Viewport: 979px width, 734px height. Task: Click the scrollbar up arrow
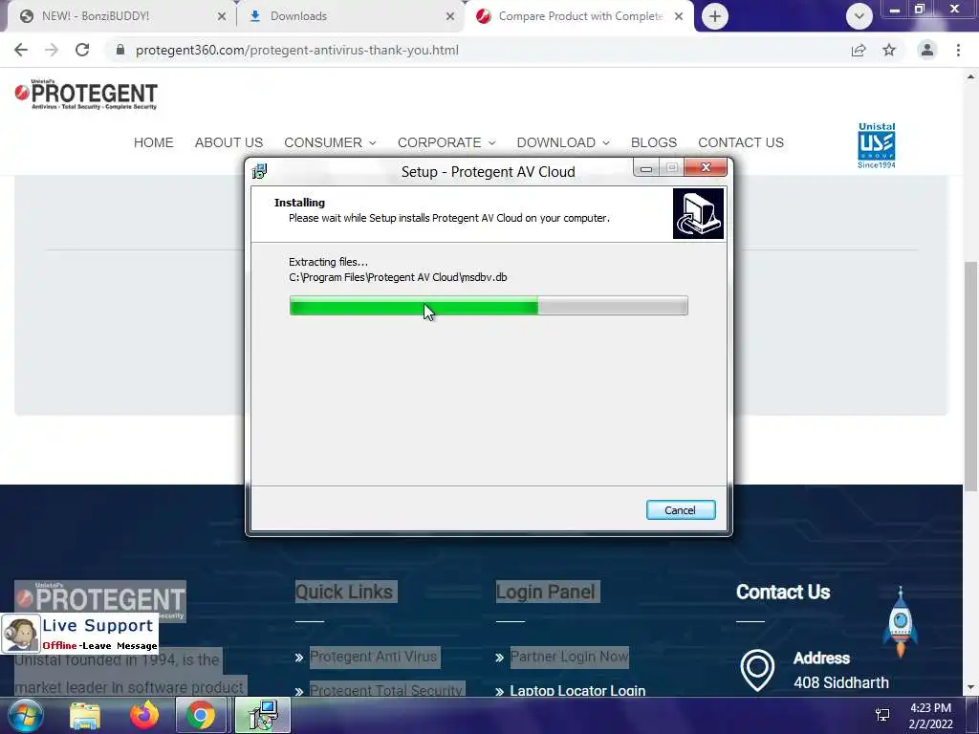pyautogui.click(x=970, y=76)
